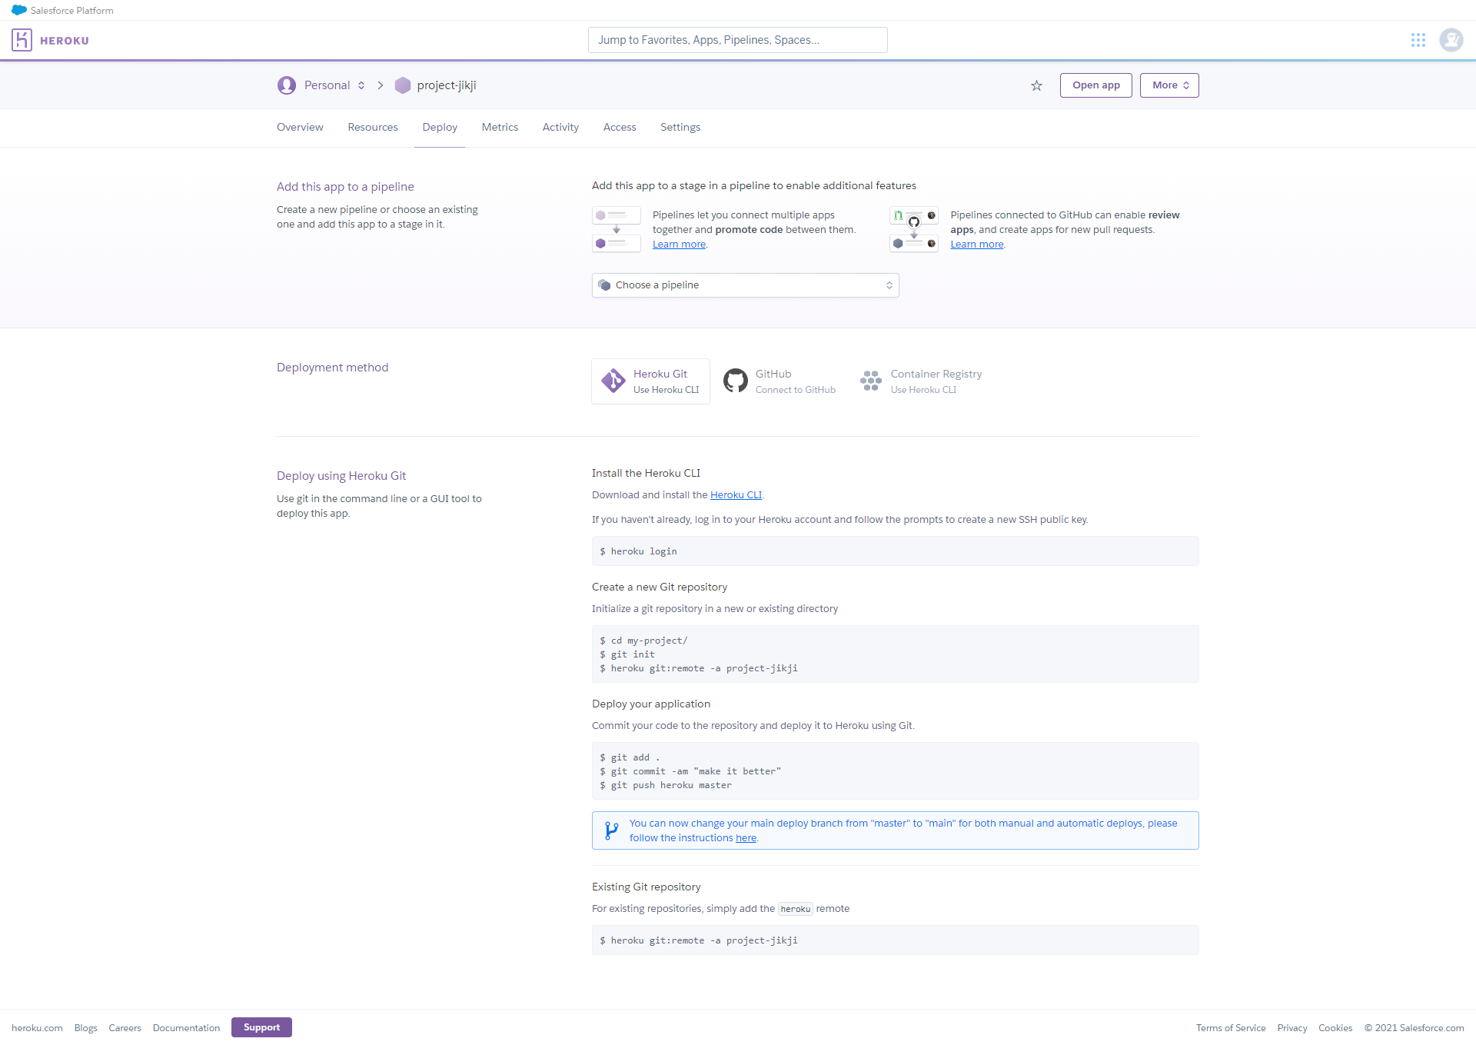The image size is (1476, 1045).
Task: Open the Blogs footer link
Action: 86,1028
